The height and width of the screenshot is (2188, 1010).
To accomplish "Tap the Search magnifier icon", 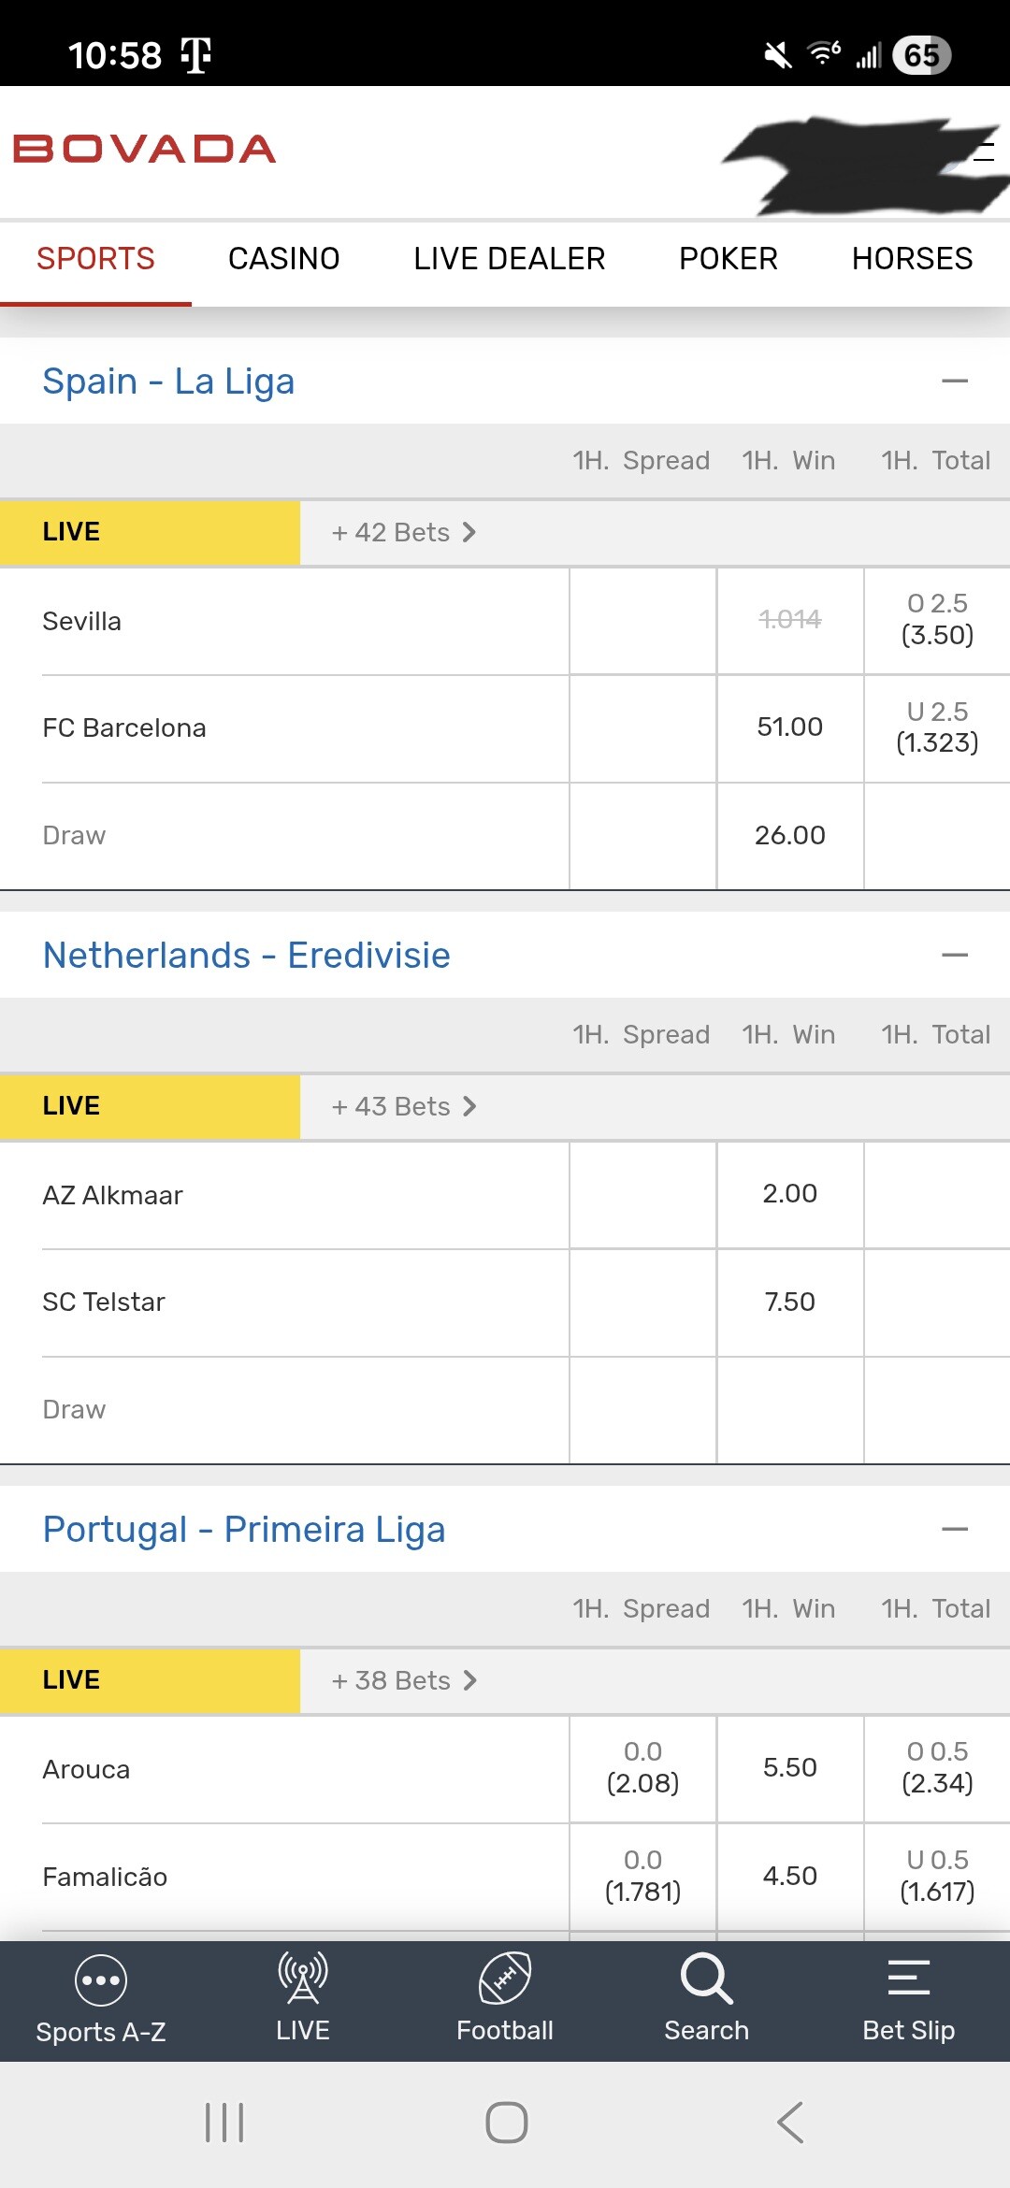I will (706, 1979).
